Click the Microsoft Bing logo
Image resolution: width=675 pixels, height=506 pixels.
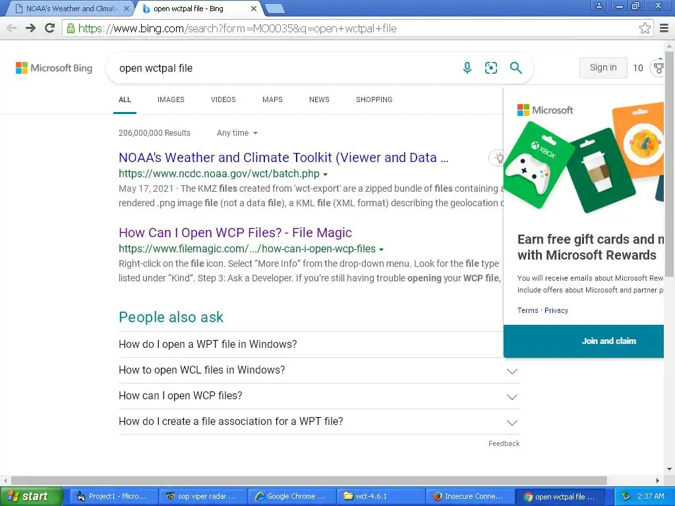(x=54, y=68)
